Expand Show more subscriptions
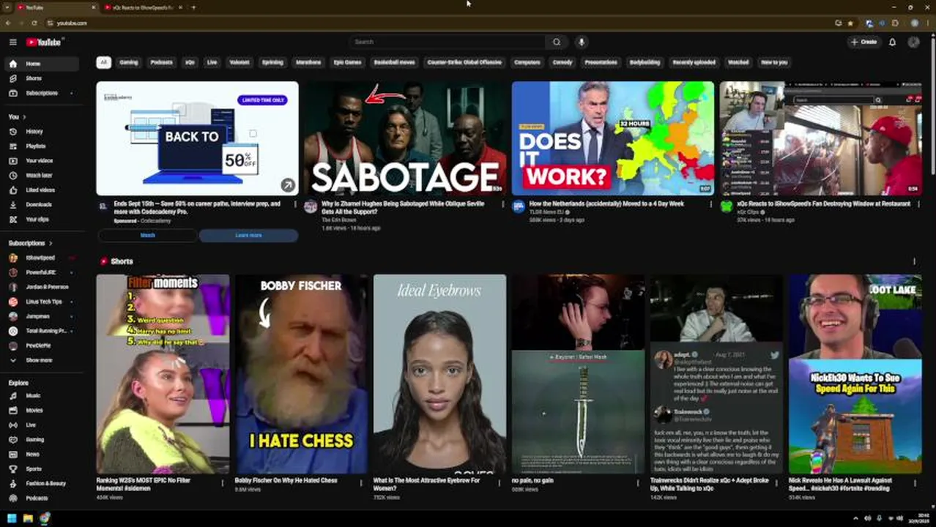Image resolution: width=936 pixels, height=527 pixels. pos(42,360)
